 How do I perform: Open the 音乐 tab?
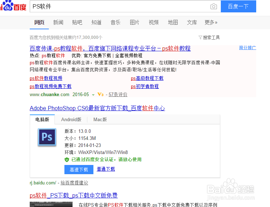115,22
